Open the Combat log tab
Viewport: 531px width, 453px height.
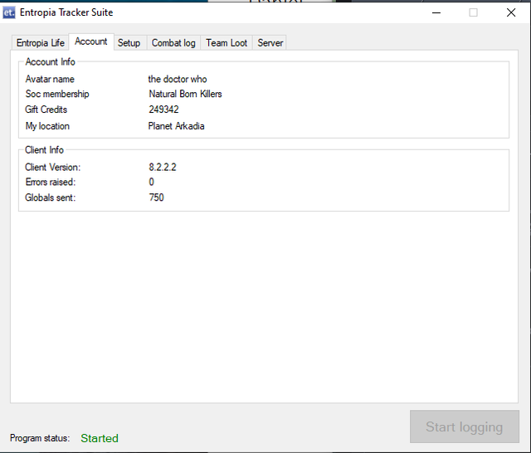pos(173,43)
